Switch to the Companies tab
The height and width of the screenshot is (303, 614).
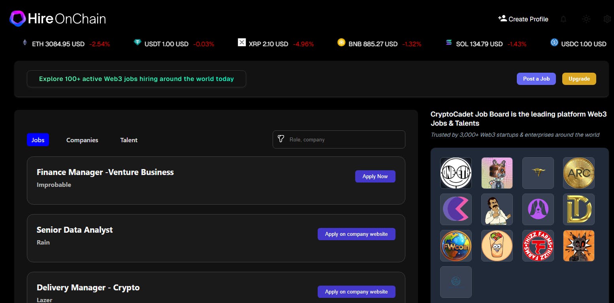point(82,140)
